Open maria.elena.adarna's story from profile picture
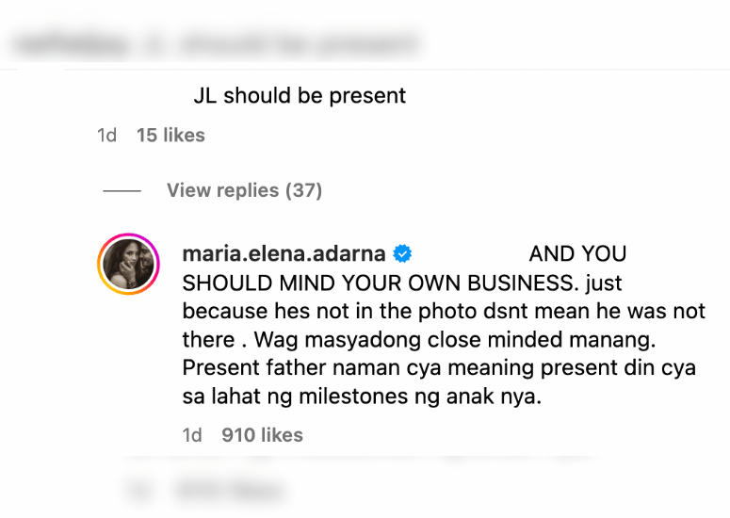730x518 pixels. [x=128, y=265]
